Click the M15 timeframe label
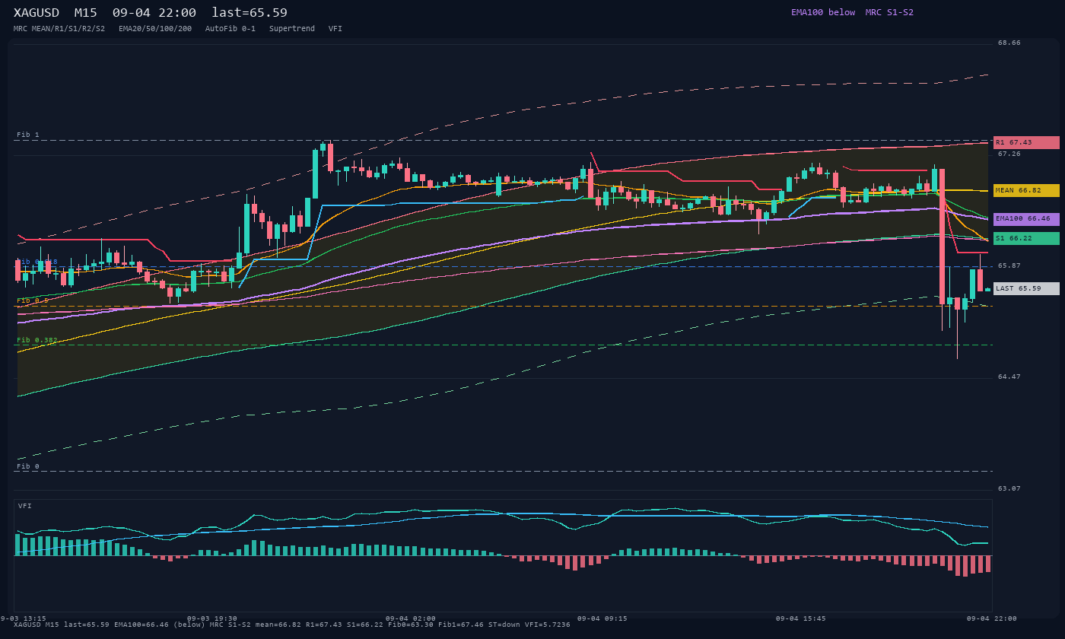Viewport: 1065px width, 639px height. point(85,13)
